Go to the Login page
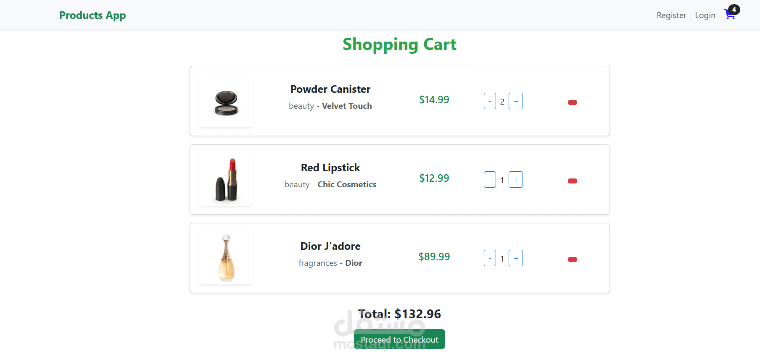The image size is (760, 359). coord(705,16)
